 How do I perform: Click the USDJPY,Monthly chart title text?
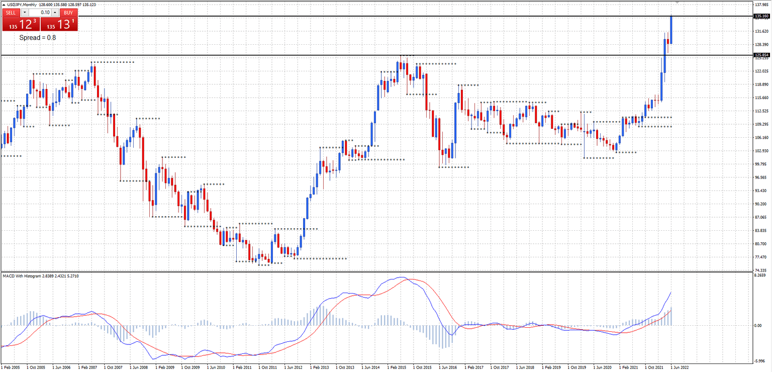[x=22, y=5]
